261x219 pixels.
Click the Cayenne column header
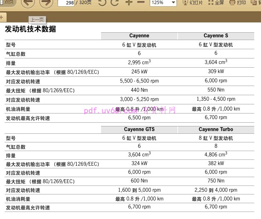click(139, 36)
